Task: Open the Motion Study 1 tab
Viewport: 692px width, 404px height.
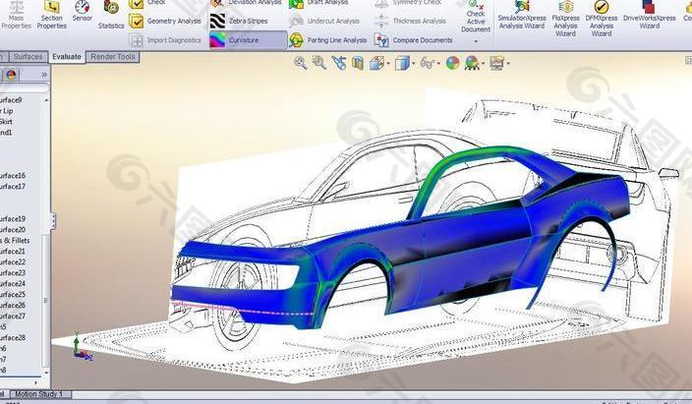Action: 39,394
